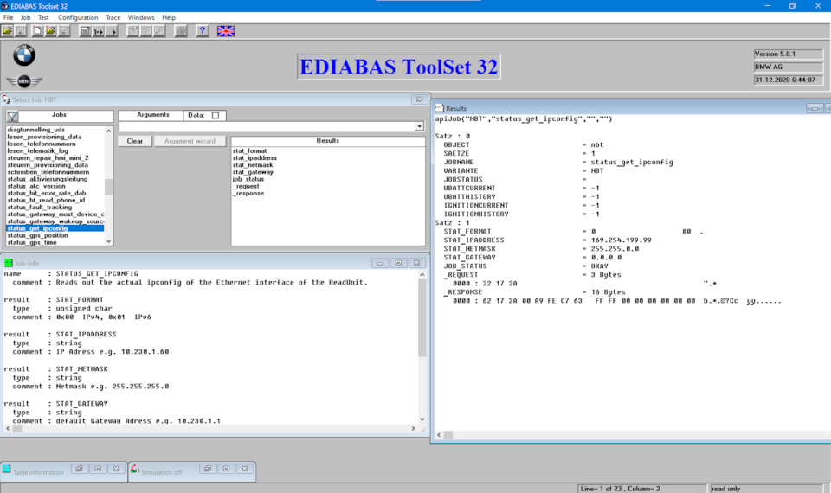Click the green Job-Info window icon
Screen dimensions: 831x493
9,263
